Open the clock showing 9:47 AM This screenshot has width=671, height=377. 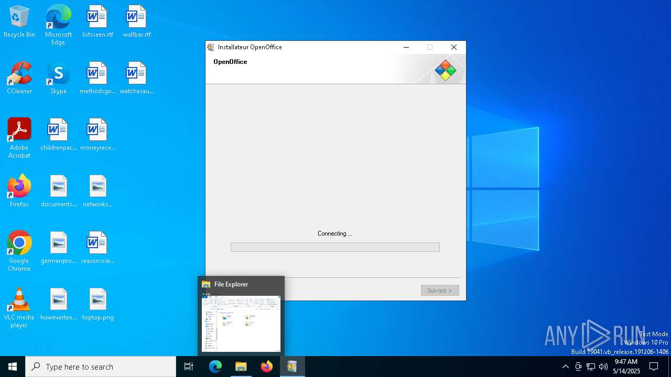[x=626, y=367]
